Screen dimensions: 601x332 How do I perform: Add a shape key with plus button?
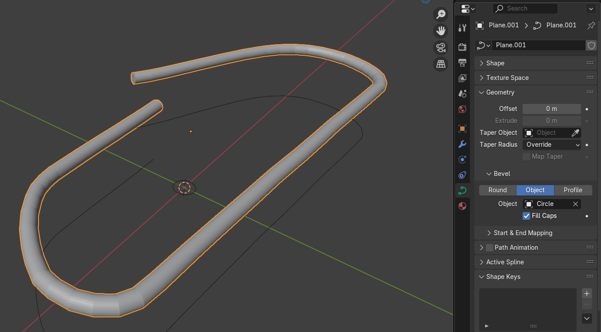point(587,294)
